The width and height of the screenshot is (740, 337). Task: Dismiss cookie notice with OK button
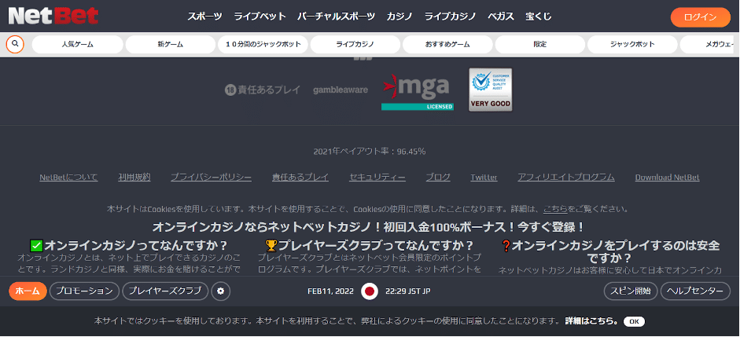click(x=635, y=322)
